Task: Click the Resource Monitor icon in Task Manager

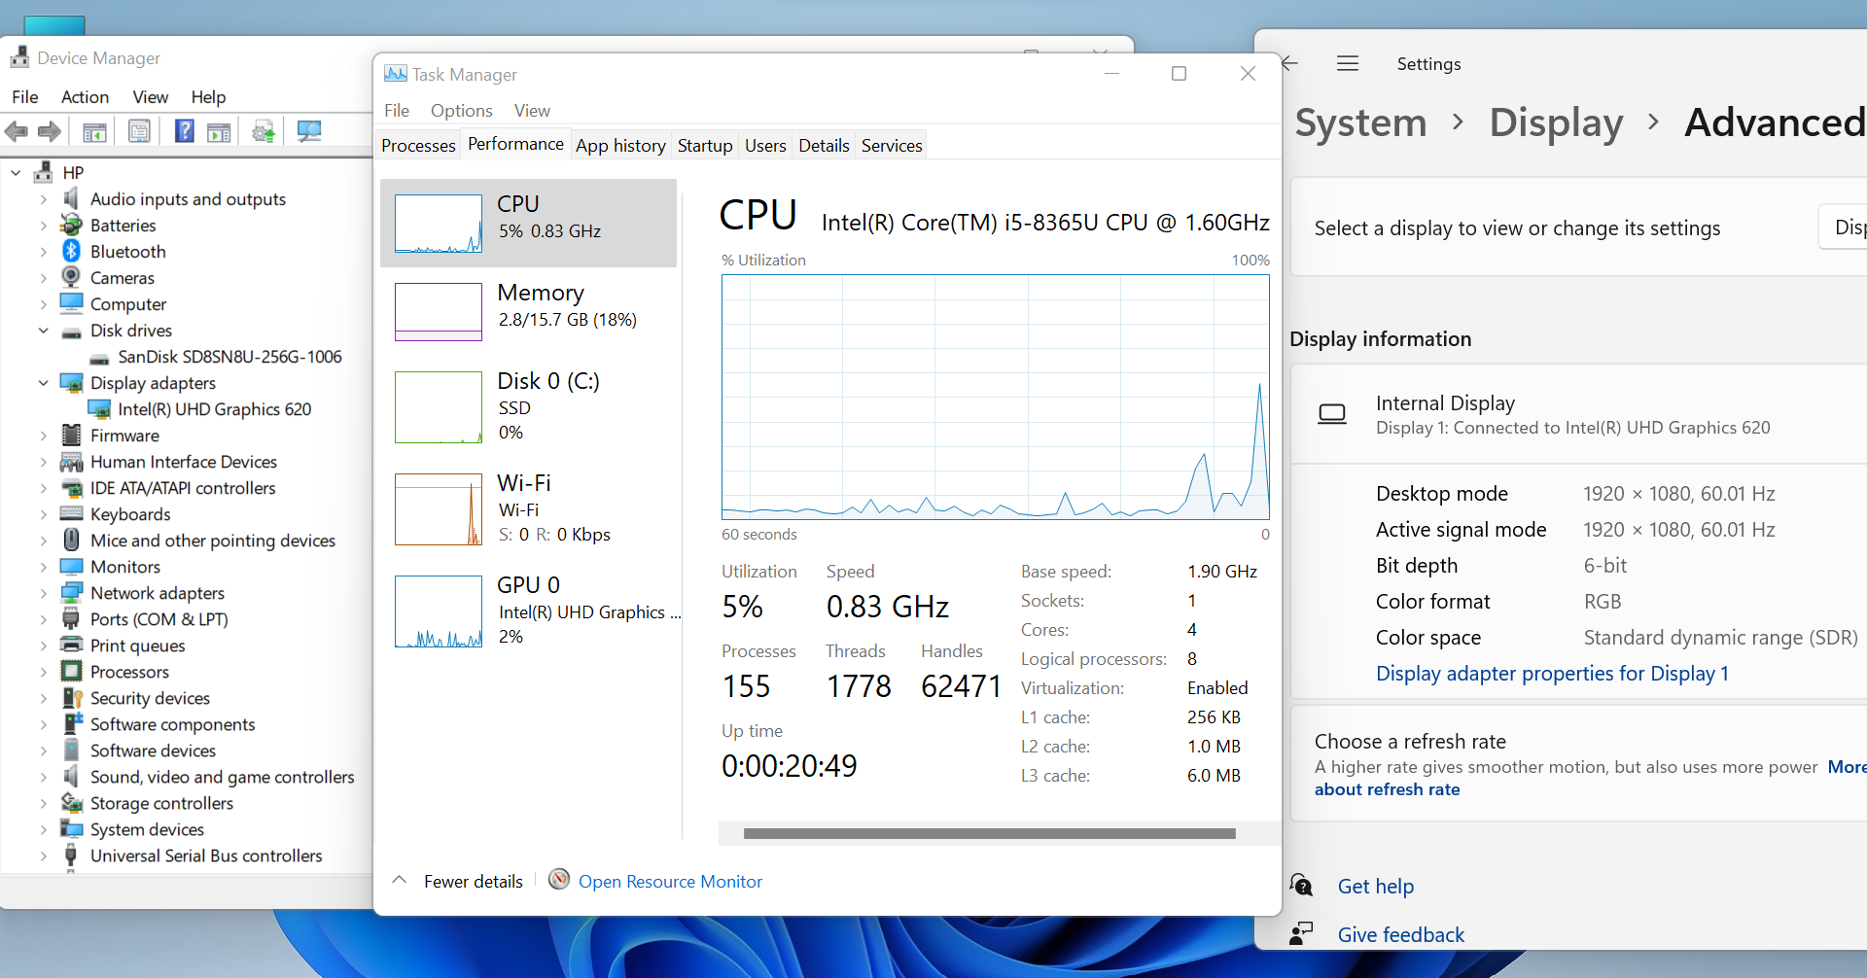Action: (559, 880)
